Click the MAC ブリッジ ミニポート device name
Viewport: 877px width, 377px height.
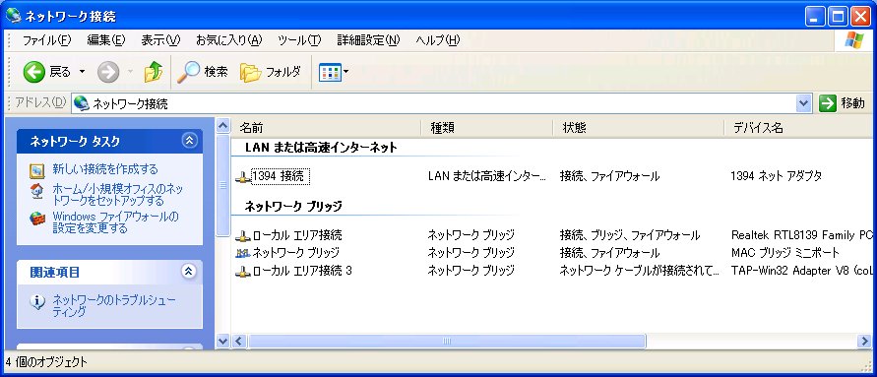tap(785, 253)
